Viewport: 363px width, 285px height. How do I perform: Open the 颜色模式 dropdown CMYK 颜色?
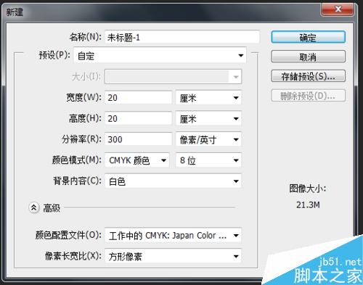coord(137,160)
